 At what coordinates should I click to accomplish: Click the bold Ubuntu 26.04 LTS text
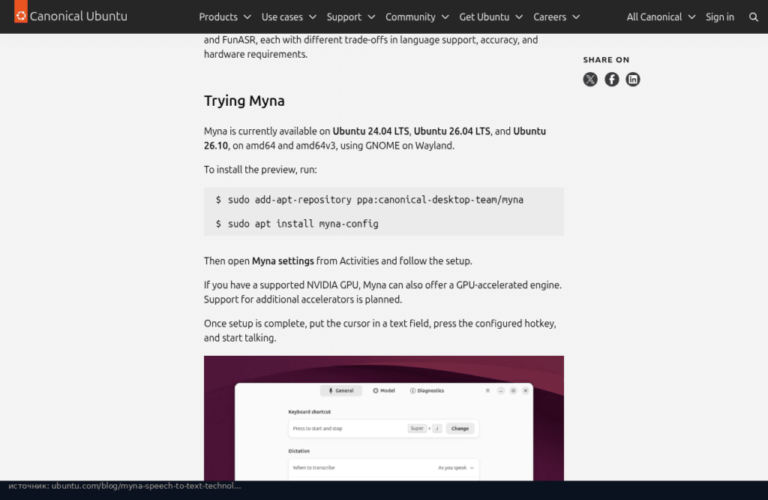pos(451,131)
